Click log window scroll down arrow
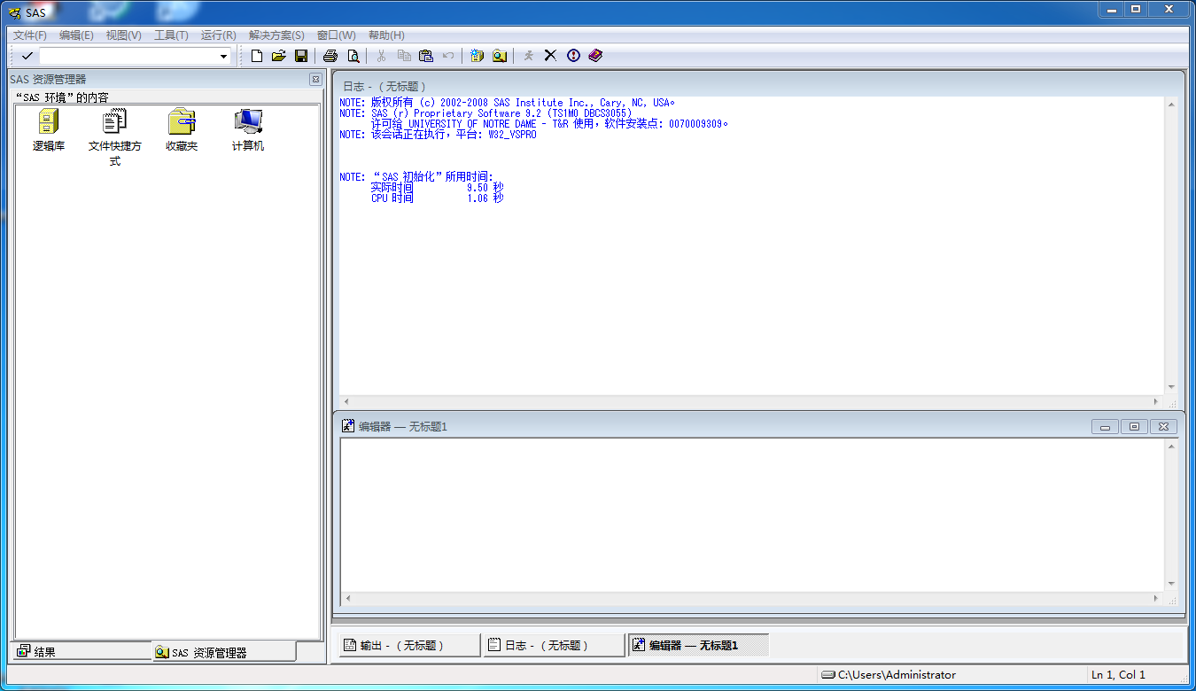 1171,387
